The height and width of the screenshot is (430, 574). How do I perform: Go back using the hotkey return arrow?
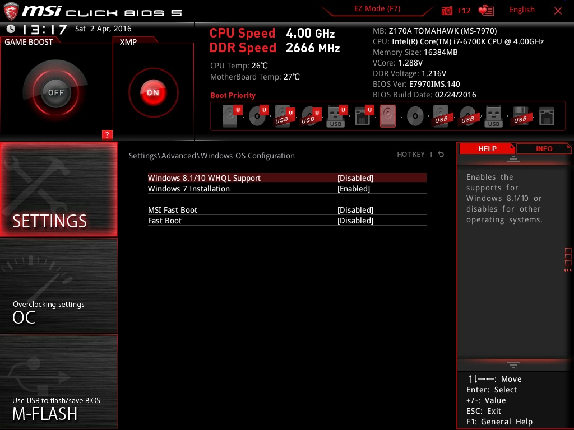click(441, 155)
